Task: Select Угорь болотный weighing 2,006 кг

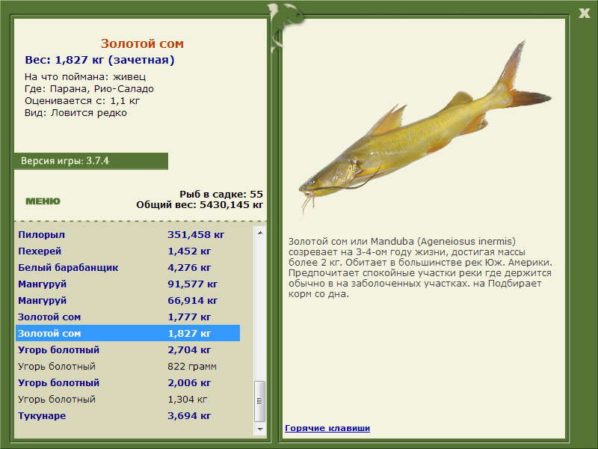Action: click(x=128, y=382)
